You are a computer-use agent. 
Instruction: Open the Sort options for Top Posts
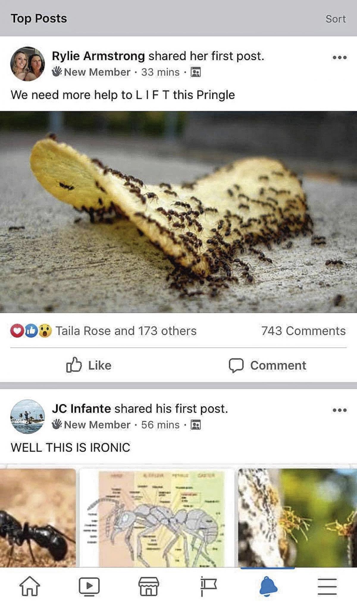[x=336, y=19]
